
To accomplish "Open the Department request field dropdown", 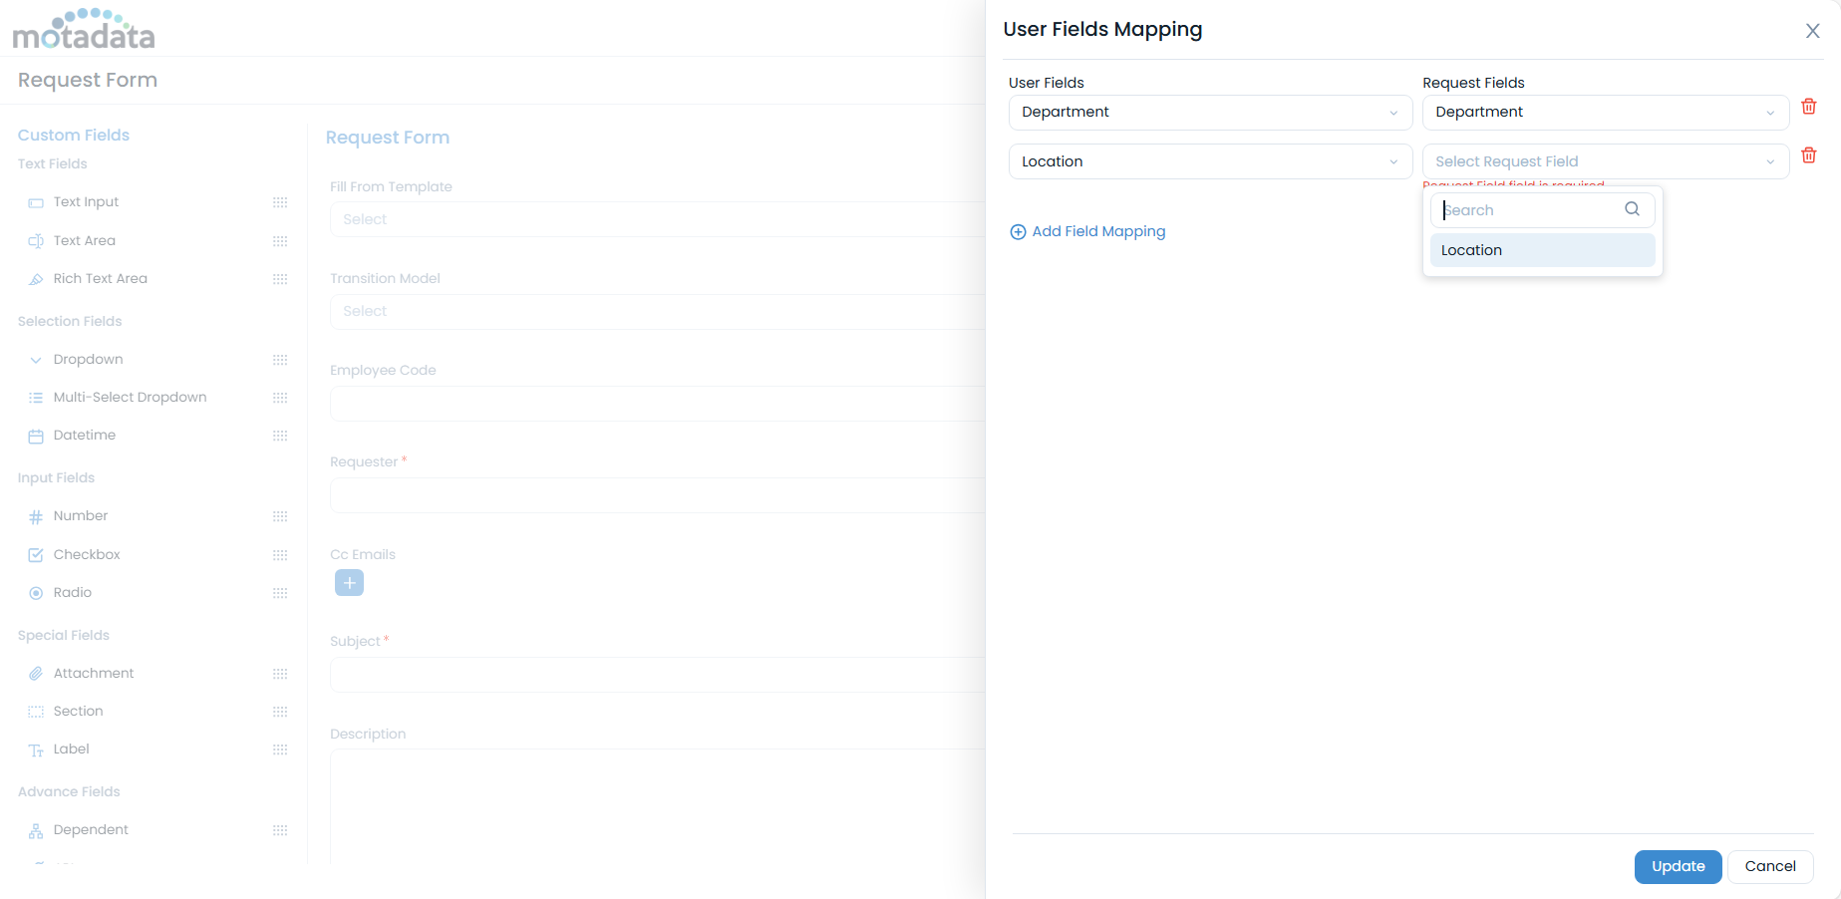I will [1605, 113].
